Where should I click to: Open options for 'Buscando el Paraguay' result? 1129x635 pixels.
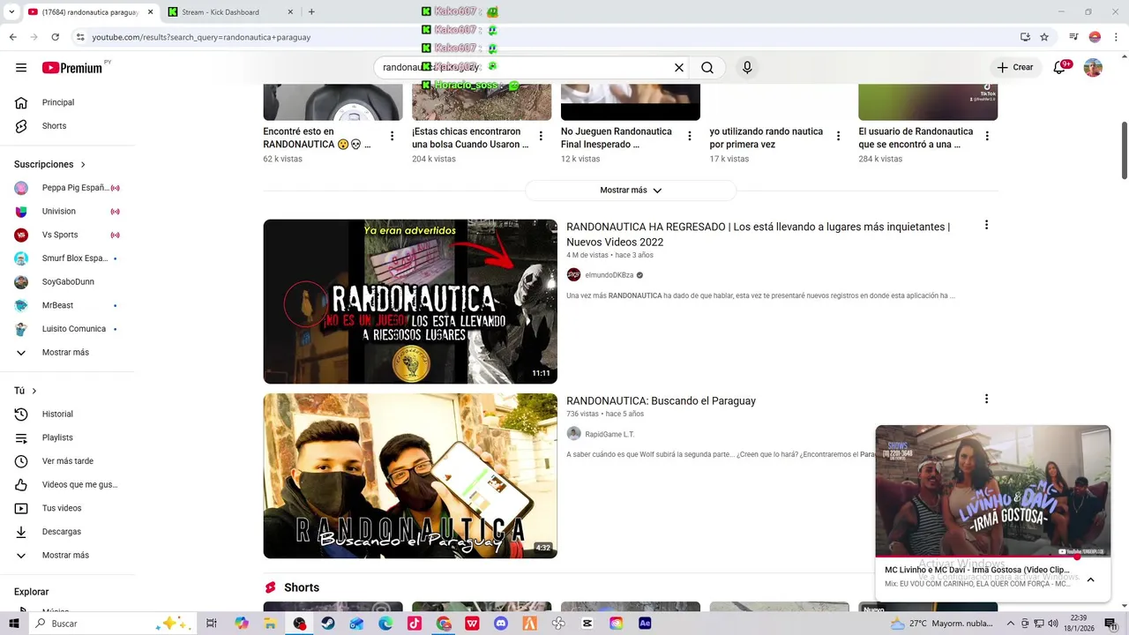(986, 400)
